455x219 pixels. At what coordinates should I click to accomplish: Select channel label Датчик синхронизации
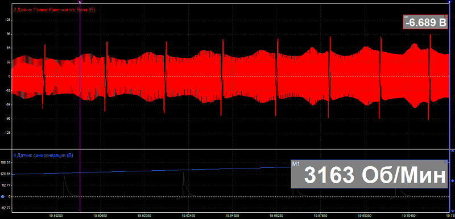42,155
